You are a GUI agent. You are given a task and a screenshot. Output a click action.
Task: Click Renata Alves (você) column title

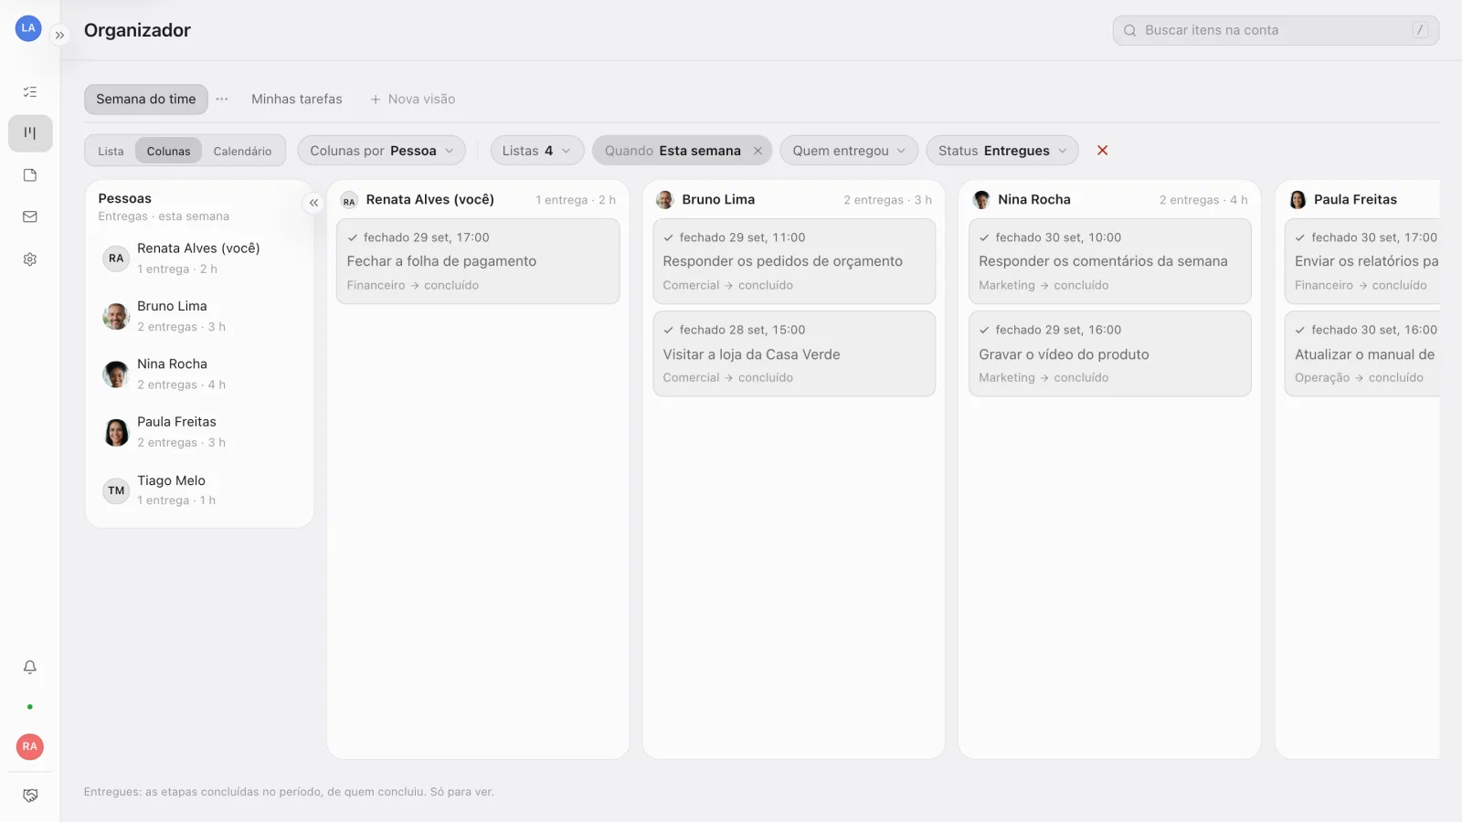[x=429, y=200]
